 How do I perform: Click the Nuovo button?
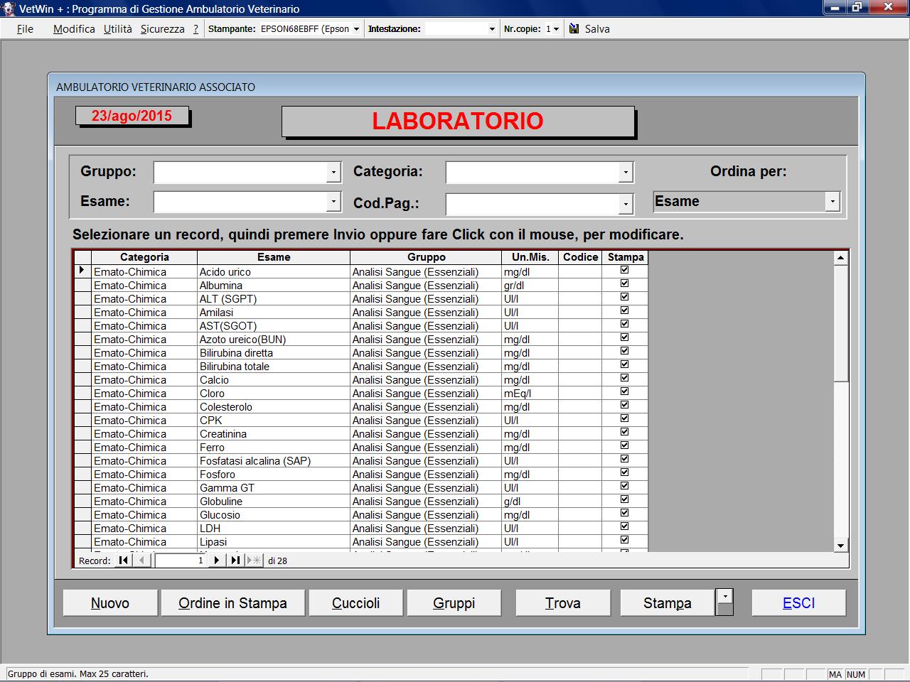(x=110, y=603)
